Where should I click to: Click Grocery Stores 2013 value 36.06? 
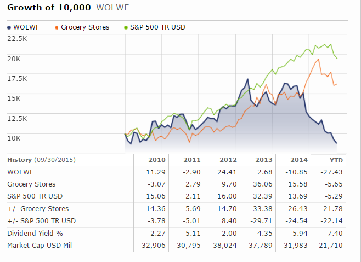263,184
